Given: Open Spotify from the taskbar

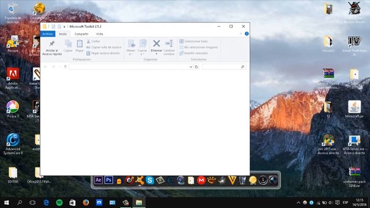Looking at the screenshot, I should [59, 203].
